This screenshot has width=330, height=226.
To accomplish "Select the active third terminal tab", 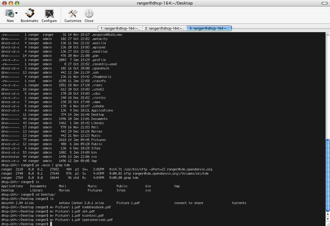I will pos(209,29).
